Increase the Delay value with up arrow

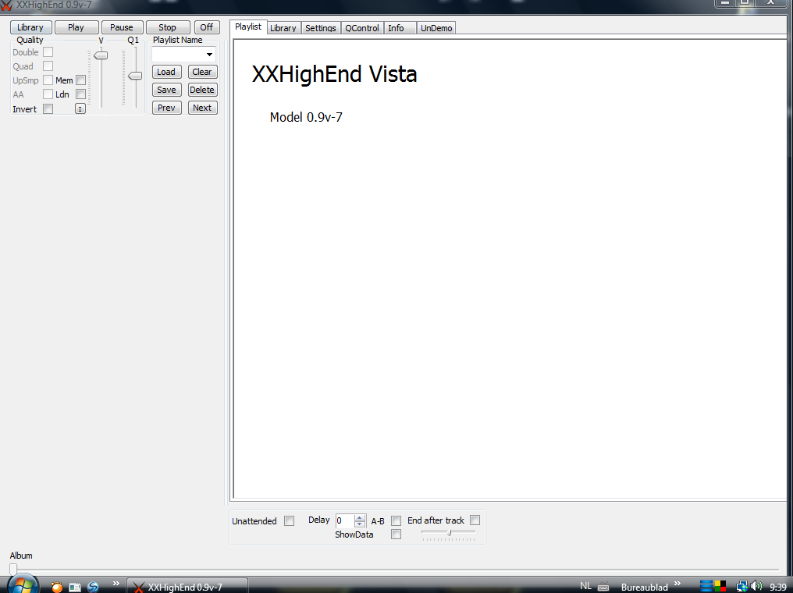pos(360,517)
